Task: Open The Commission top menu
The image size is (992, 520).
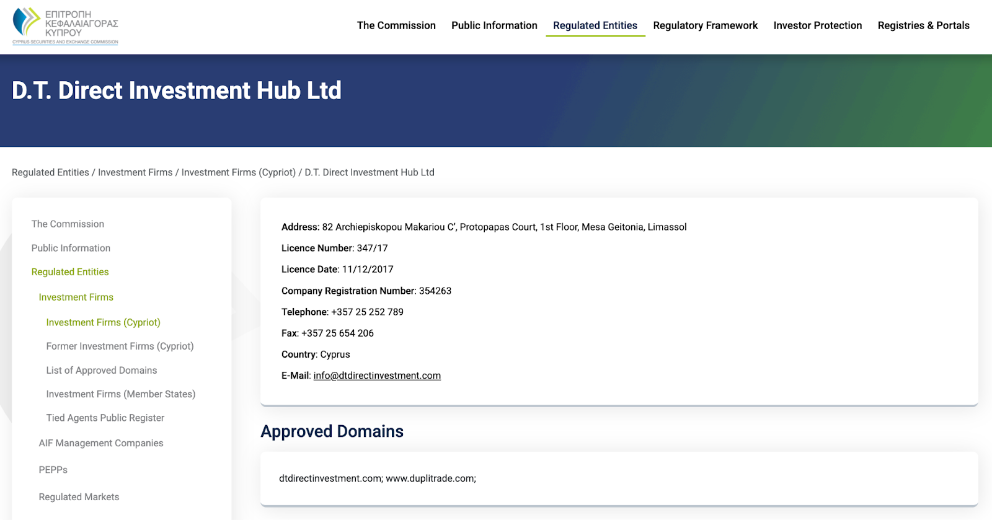Action: [x=396, y=25]
